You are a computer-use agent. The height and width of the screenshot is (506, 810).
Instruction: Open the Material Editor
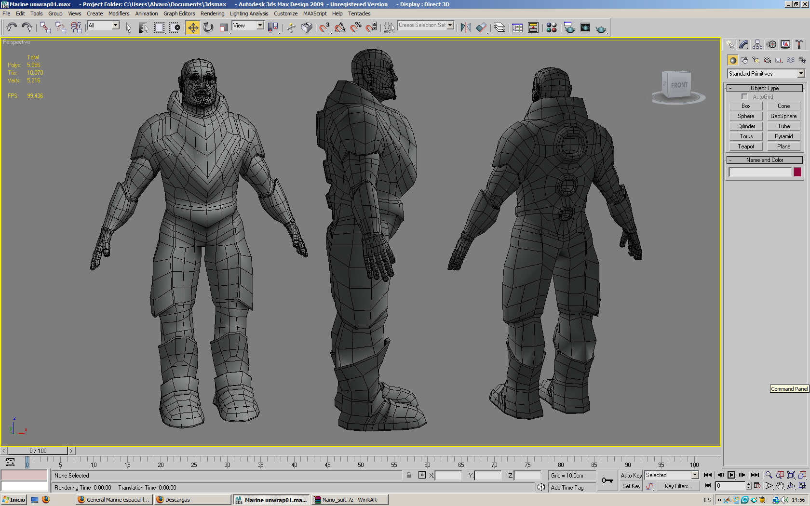pos(552,27)
